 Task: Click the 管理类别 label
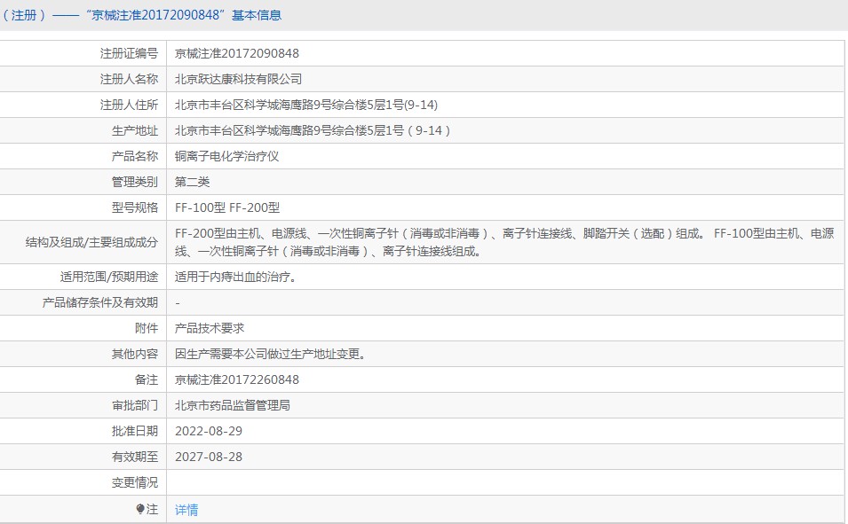135,182
